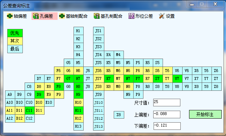Viewport: 226px width, 136px height.
Task: Focus the 上偏差 value field
Action: pyautogui.click(x=167, y=114)
